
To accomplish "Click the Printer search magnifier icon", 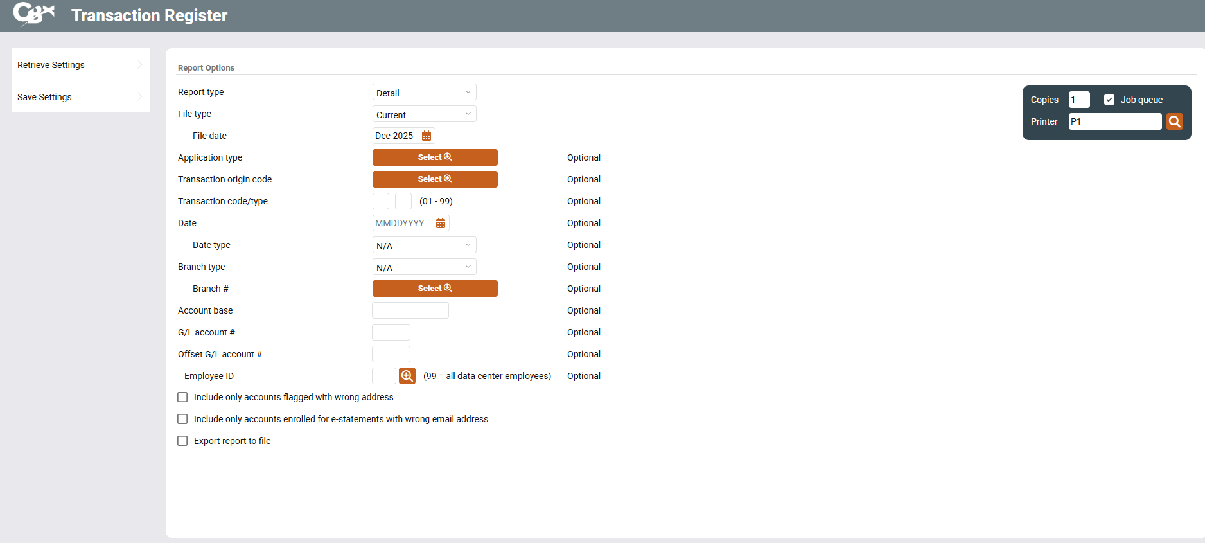I will (1174, 121).
